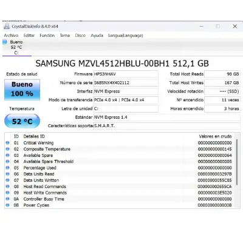
Task: Click the status dot for Data Units Written
Action: [x=7, y=180]
